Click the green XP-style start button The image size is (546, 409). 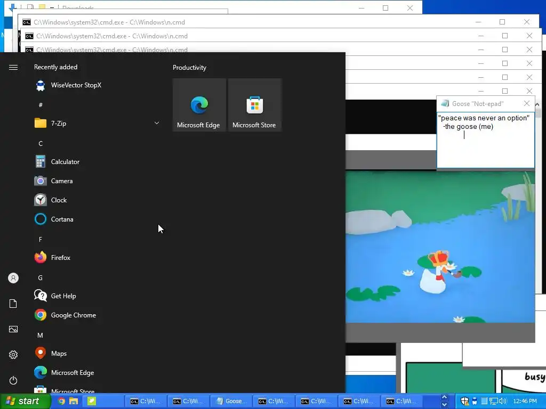tap(25, 401)
